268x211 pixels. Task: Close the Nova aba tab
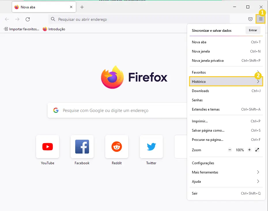(x=71, y=7)
